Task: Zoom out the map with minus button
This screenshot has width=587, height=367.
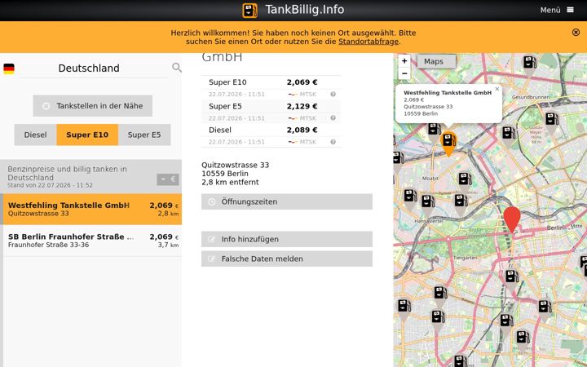Action: pos(404,73)
